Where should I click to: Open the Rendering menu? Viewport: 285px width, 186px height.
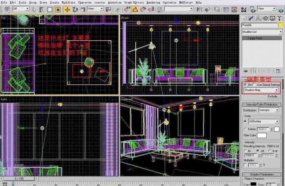153,2
